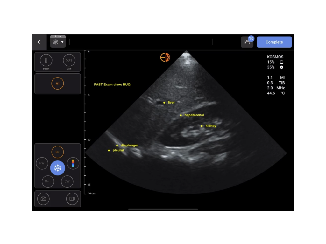Click the KOSMOS device label
326x244 pixels.
pos(275,57)
